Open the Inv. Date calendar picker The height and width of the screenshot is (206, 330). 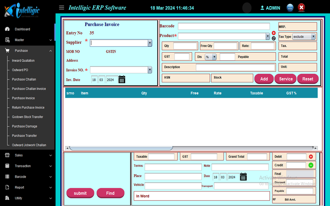point(122,80)
